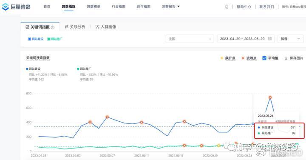306x160 pixels.
Task: Click the peak marker at 2023.05.07
Action: (107, 117)
